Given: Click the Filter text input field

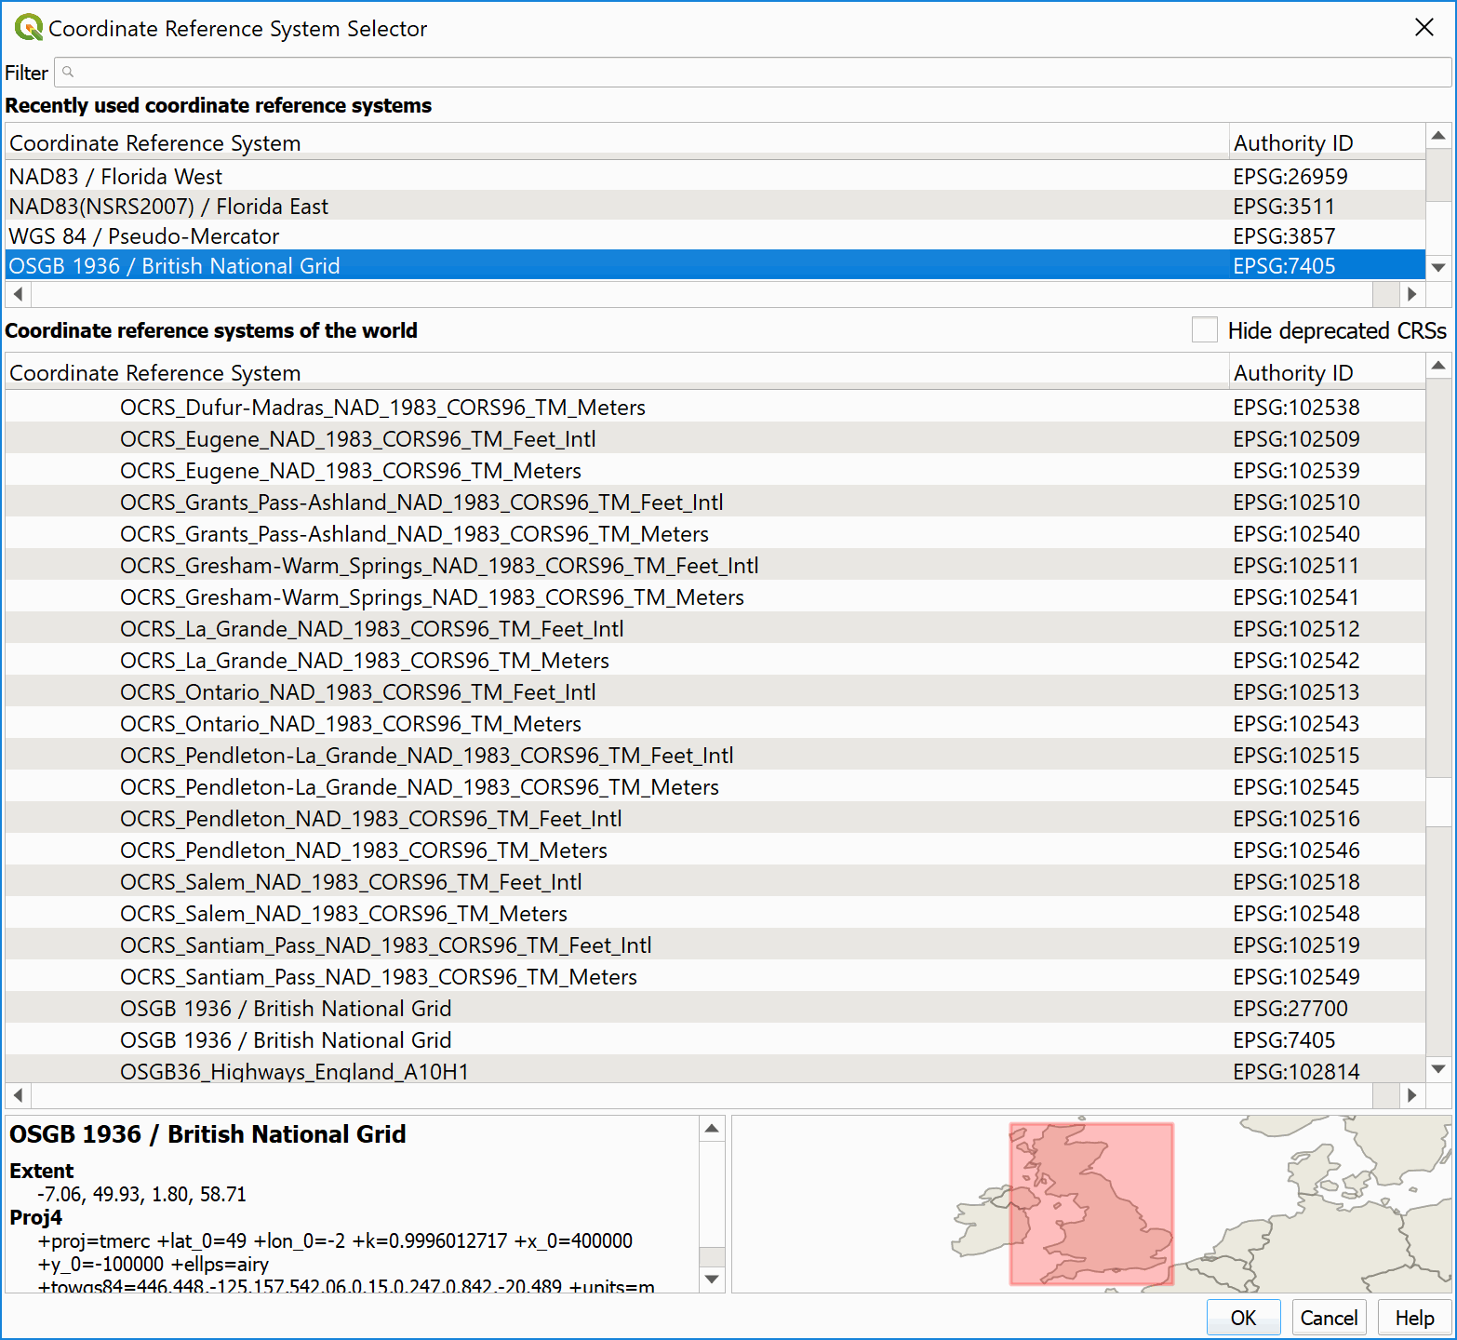Looking at the screenshot, I should pos(744,72).
